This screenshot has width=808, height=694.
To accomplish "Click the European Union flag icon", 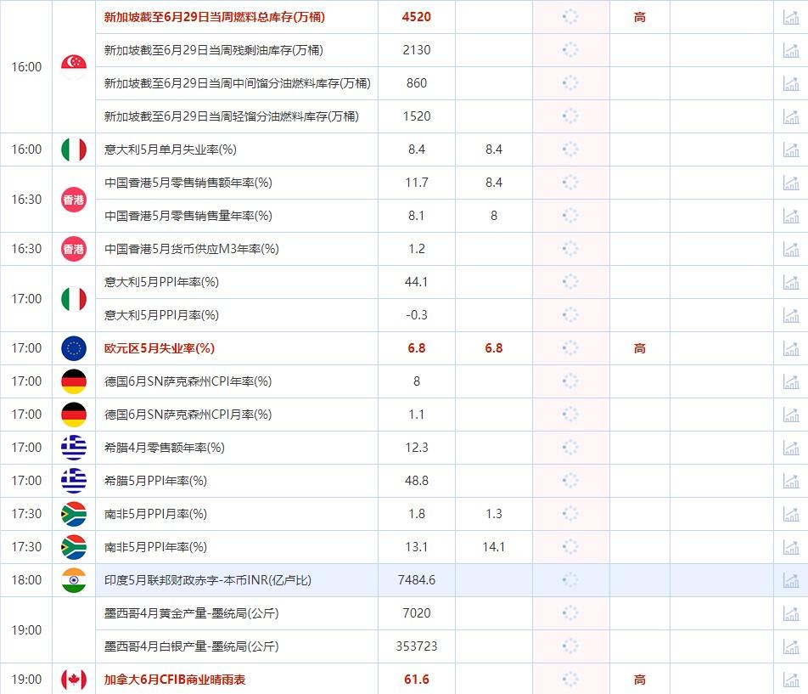I will 74,348.
